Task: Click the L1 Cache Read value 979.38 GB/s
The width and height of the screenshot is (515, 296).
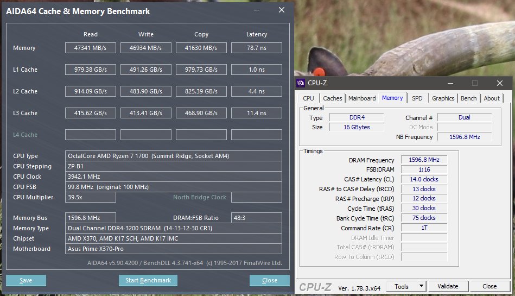Action: (90, 70)
